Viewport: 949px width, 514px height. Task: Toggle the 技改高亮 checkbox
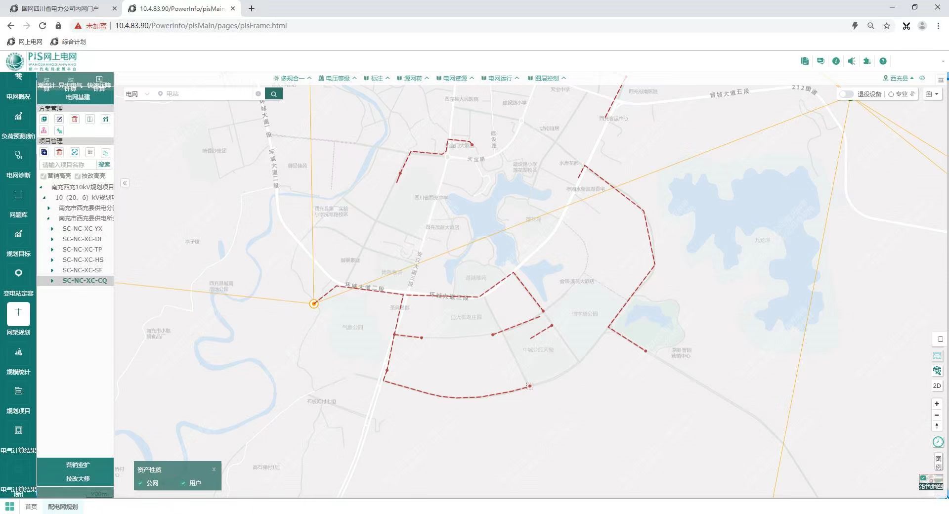pyautogui.click(x=78, y=176)
